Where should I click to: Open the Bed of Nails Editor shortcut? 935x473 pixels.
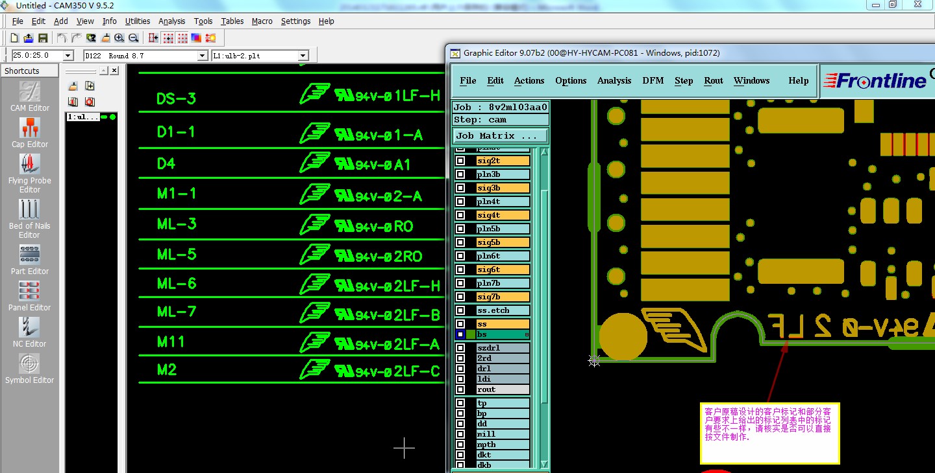(29, 219)
